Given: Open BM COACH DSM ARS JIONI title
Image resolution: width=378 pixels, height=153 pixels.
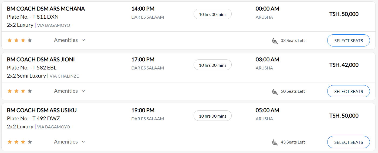Looking at the screenshot, I should pyautogui.click(x=41, y=59).
